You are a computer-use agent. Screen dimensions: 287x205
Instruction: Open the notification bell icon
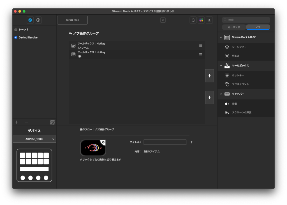[x=193, y=20]
